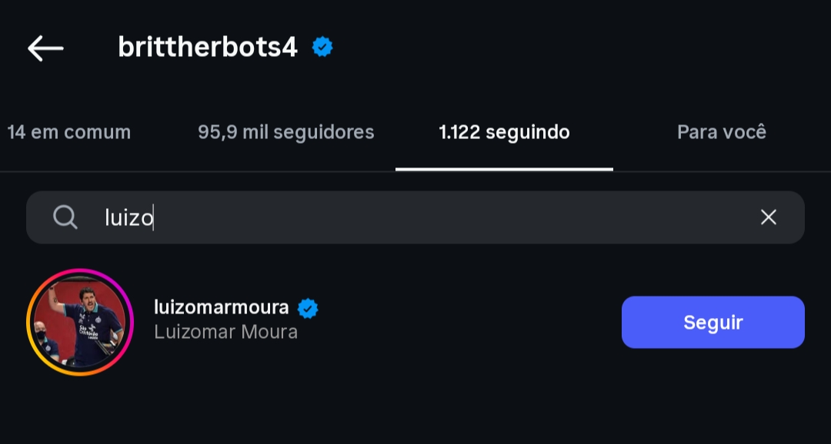Open the 95,9 mil seguidores tab
The width and height of the screenshot is (831, 444).
tap(285, 132)
